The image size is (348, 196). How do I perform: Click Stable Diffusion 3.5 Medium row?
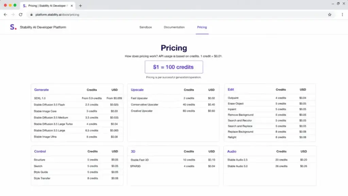77,117
